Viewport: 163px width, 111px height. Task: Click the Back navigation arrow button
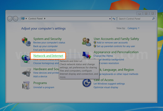pyautogui.click(x=10, y=19)
